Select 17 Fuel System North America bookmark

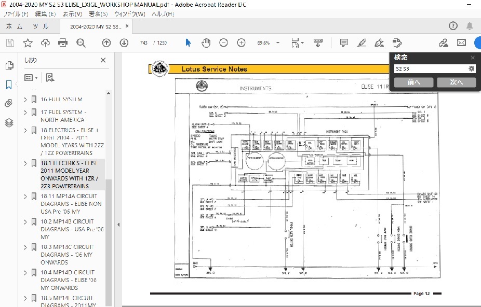tap(63, 116)
